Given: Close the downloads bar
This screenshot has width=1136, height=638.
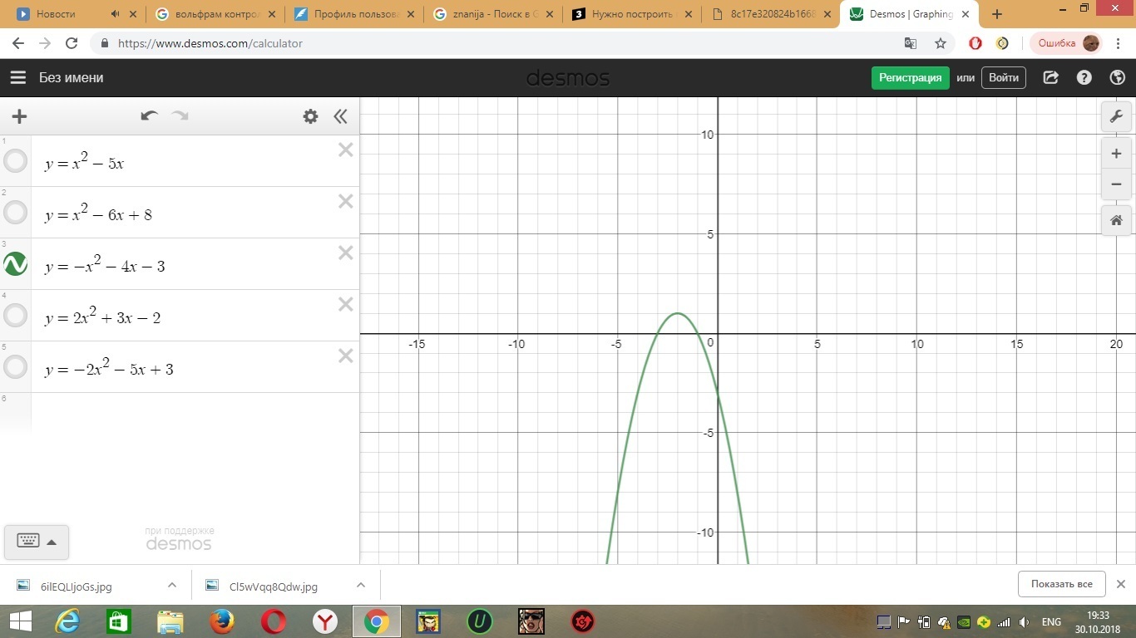Looking at the screenshot, I should [1121, 584].
